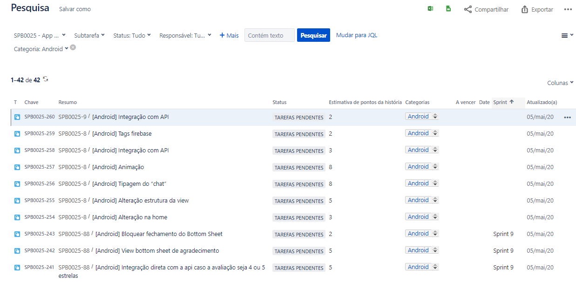
Task: Open parent SPB0025-9 link in first row
Action: click(73, 117)
